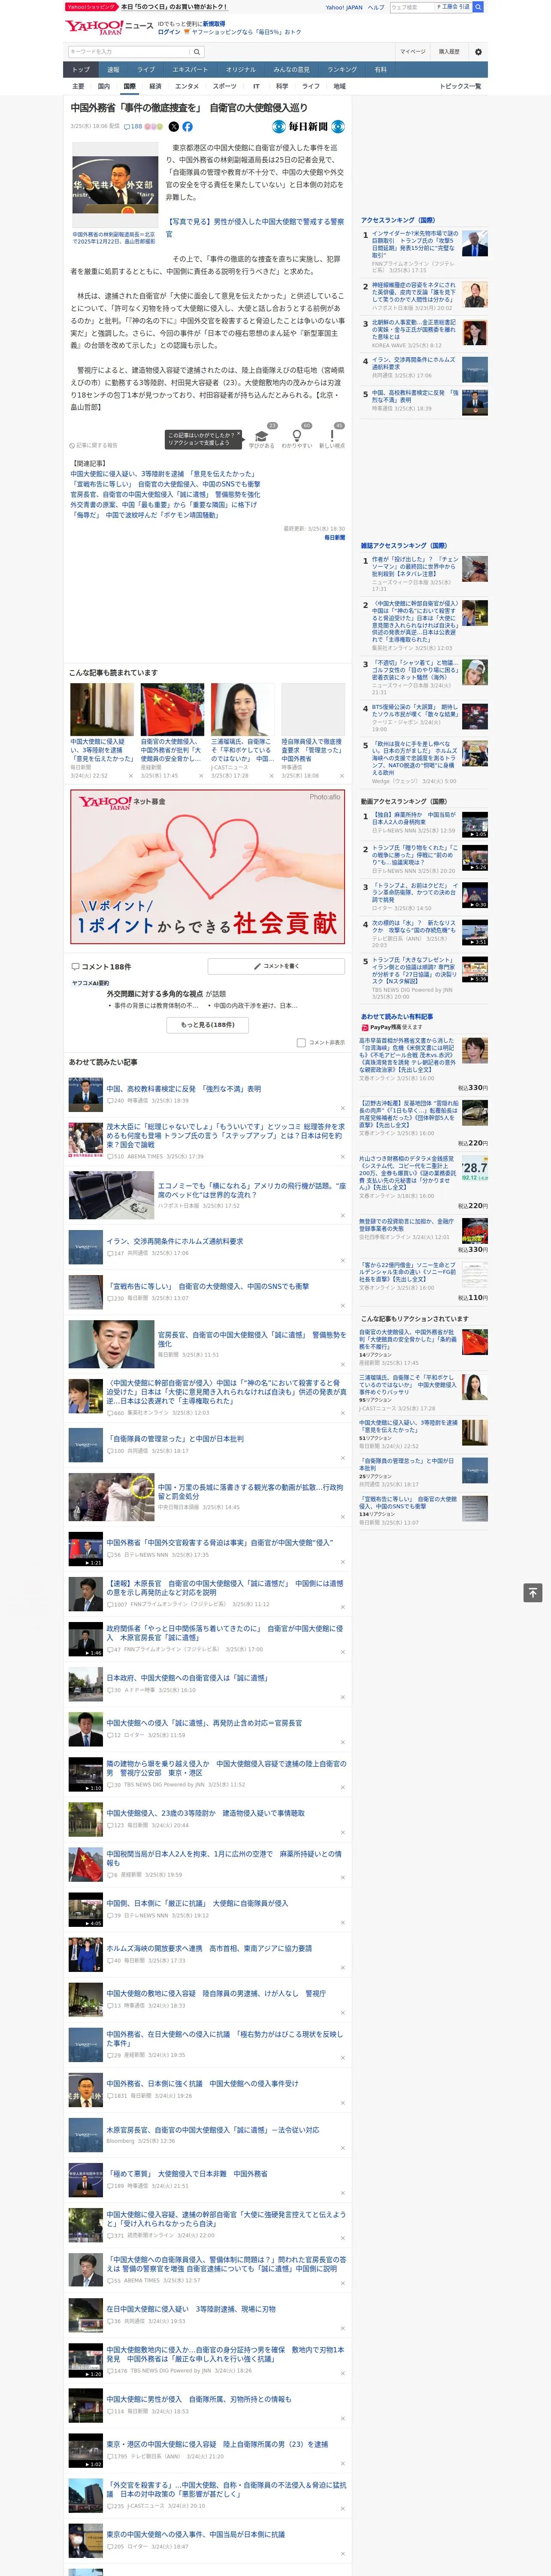Open related link 官房長官、自衛官の中国大使館侵入「誠に遺憾」

[x=165, y=494]
